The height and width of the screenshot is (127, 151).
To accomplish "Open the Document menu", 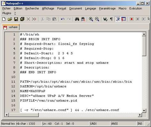I will (75, 8).
